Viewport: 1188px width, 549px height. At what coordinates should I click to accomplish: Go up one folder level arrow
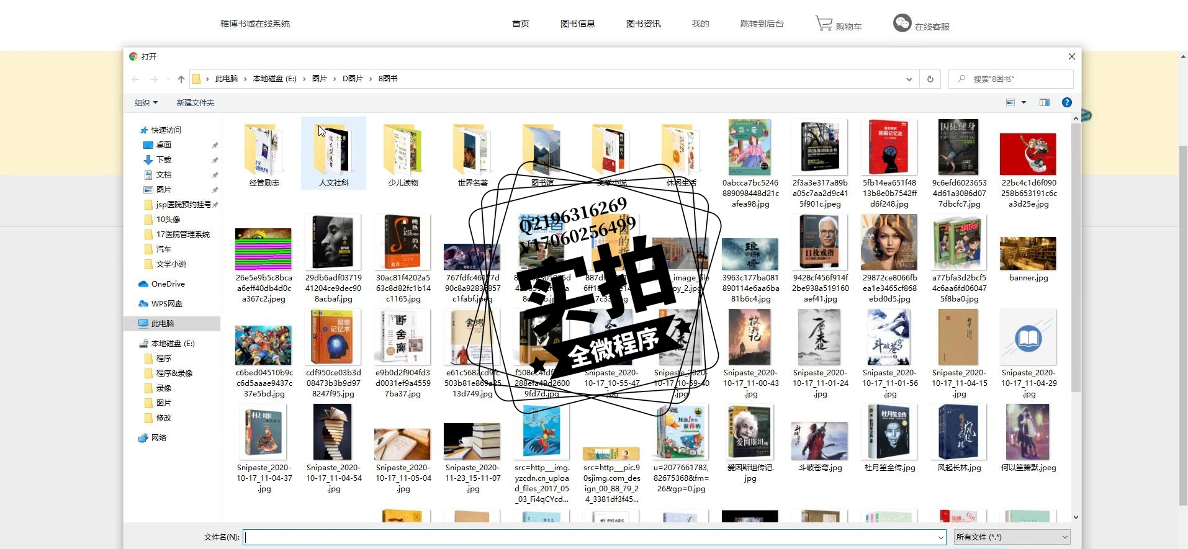click(181, 79)
